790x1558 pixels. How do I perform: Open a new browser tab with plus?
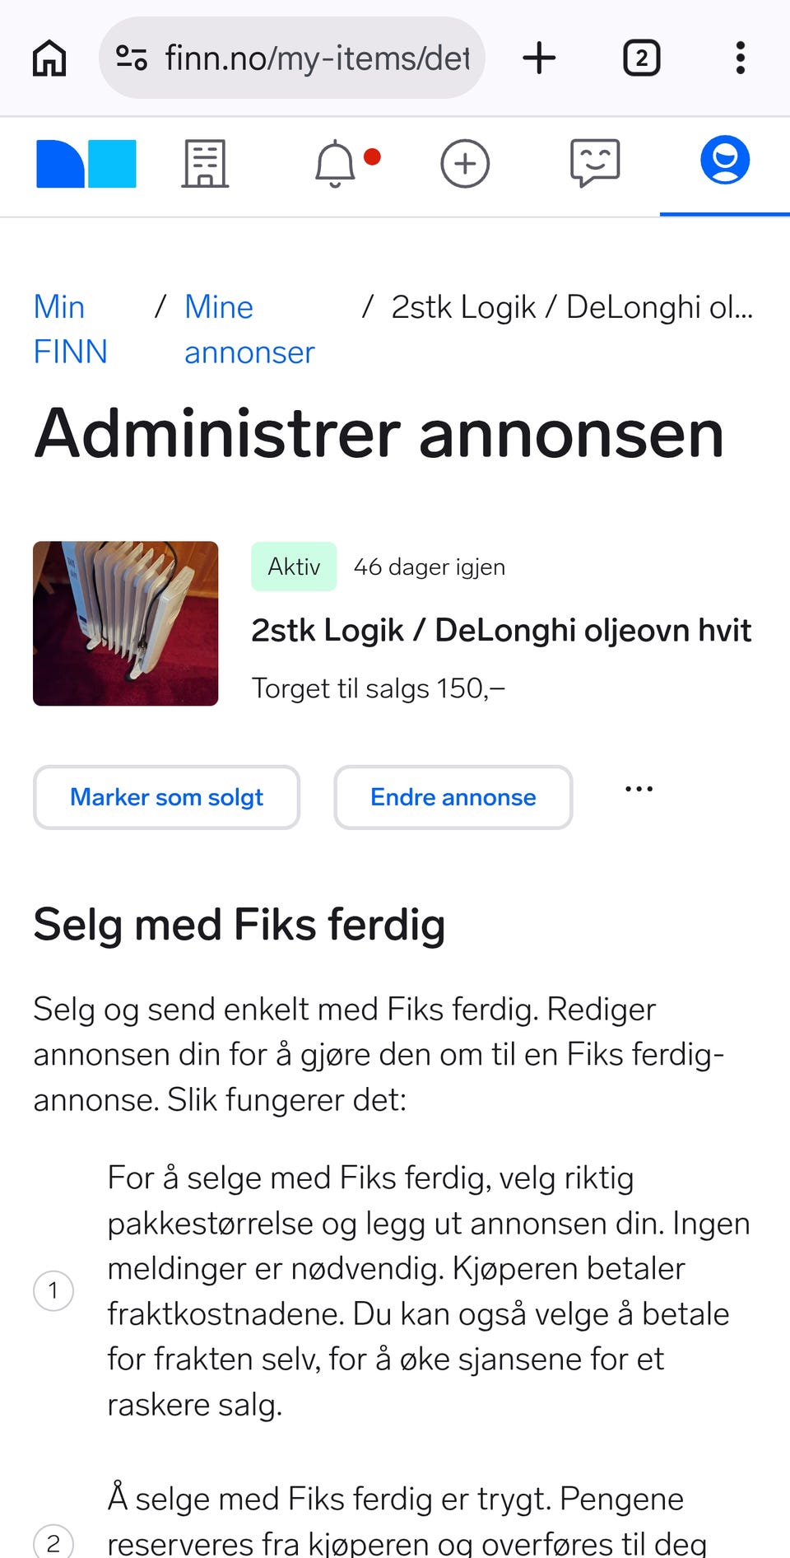(x=539, y=58)
